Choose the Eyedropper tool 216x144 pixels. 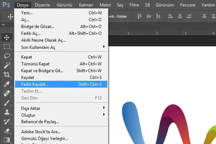pyautogui.click(x=6, y=84)
